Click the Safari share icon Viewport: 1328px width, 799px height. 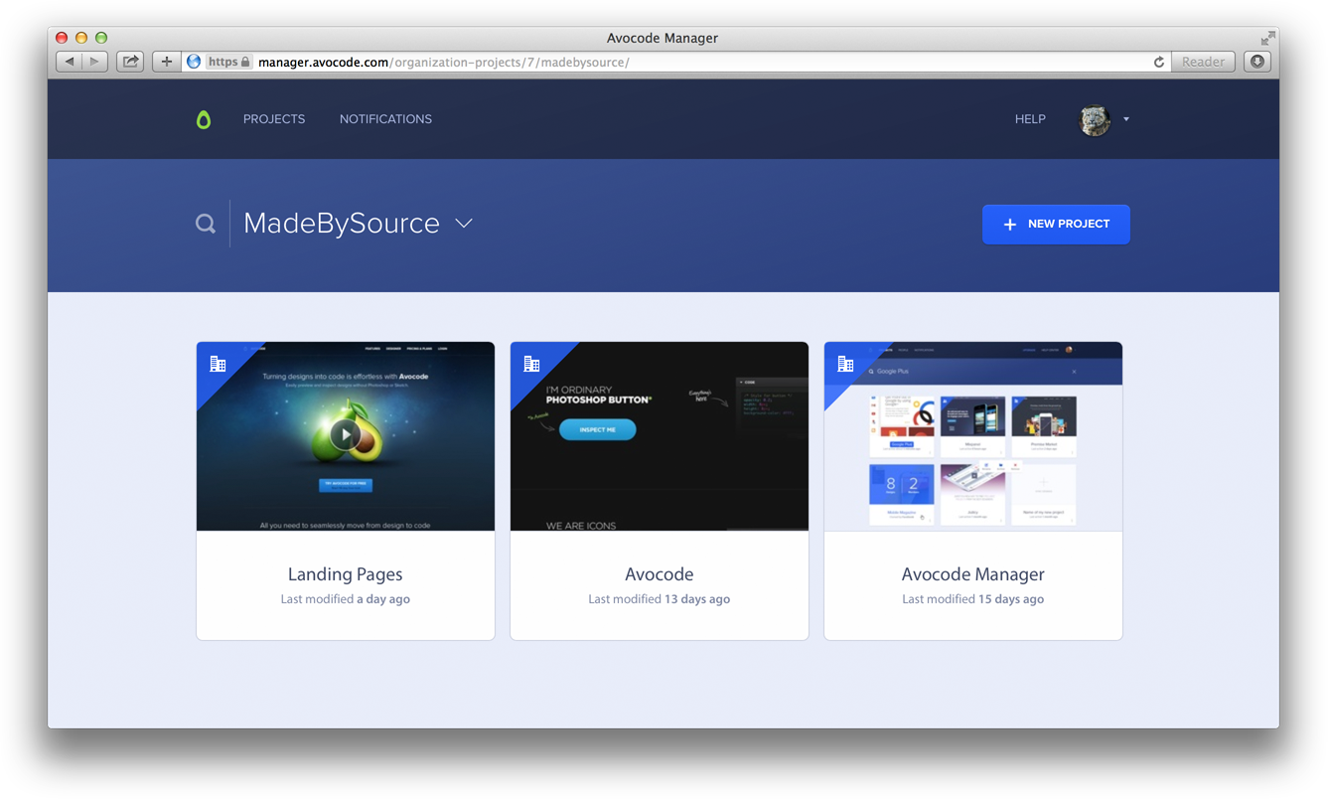(130, 62)
